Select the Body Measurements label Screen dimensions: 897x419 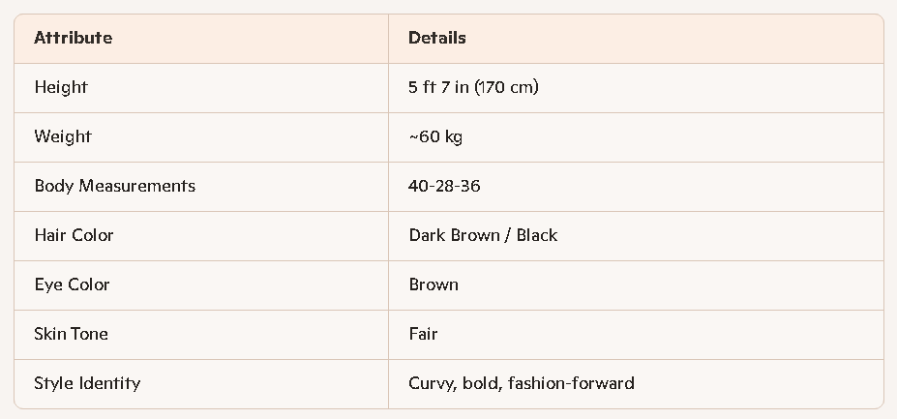(x=114, y=187)
